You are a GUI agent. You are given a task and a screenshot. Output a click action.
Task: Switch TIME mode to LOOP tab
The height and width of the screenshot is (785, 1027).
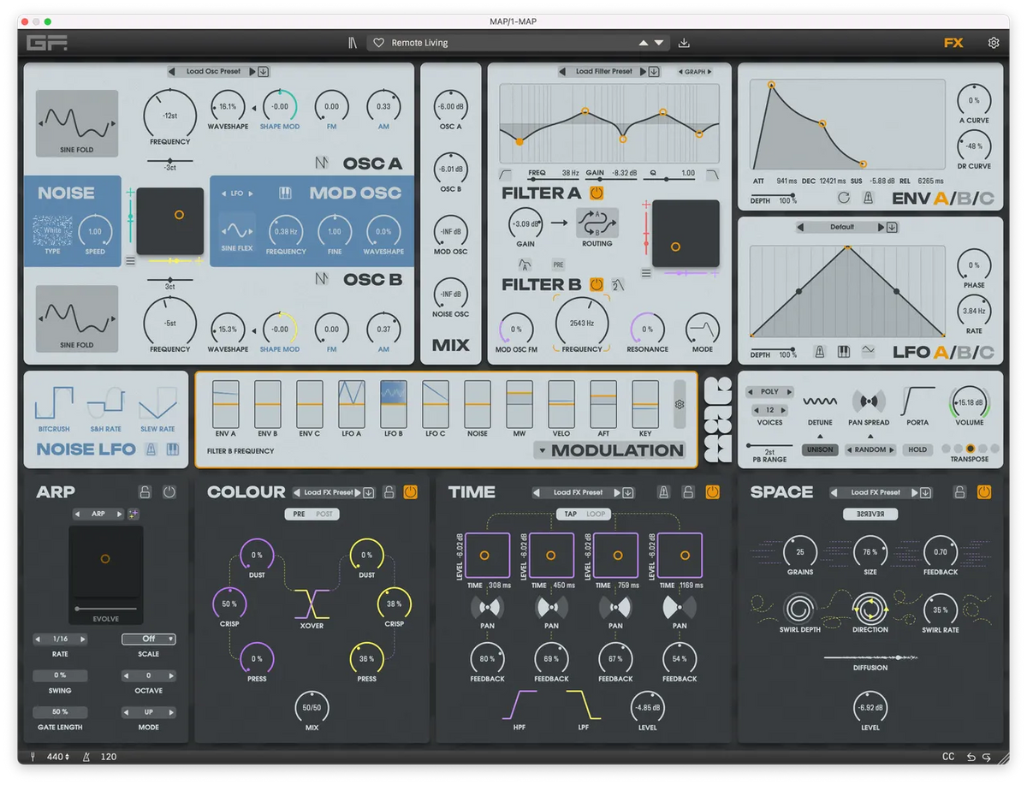pyautogui.click(x=596, y=514)
